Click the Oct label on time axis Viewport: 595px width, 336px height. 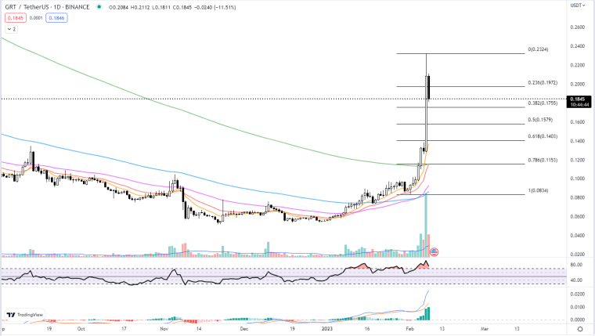pyautogui.click(x=81, y=329)
